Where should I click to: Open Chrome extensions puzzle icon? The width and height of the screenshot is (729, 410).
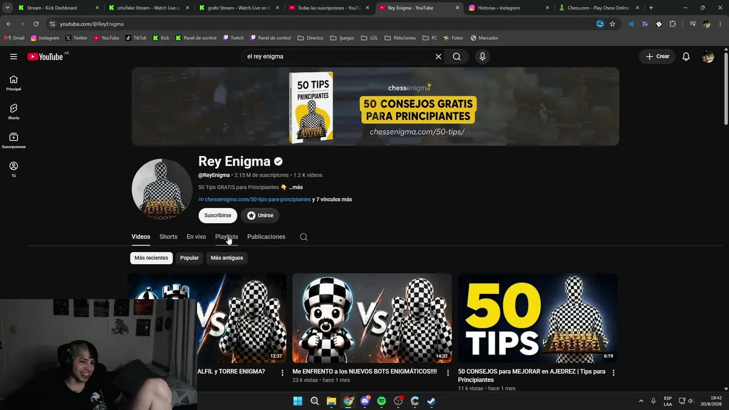pyautogui.click(x=673, y=24)
